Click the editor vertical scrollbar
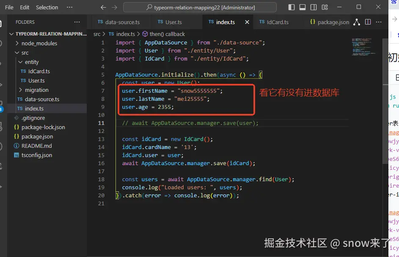 (385, 102)
